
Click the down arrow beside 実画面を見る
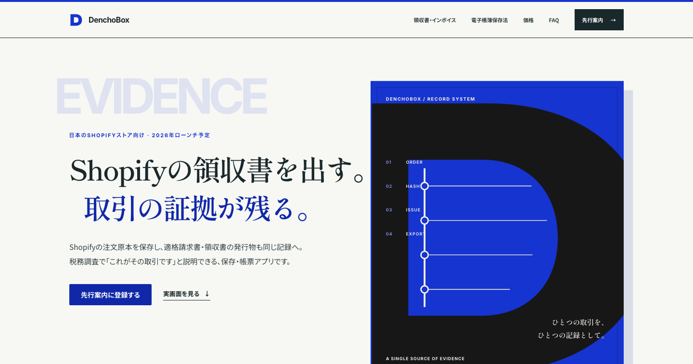point(207,294)
